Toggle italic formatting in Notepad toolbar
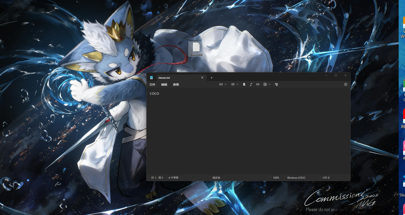The image size is (405, 215). coord(251,85)
